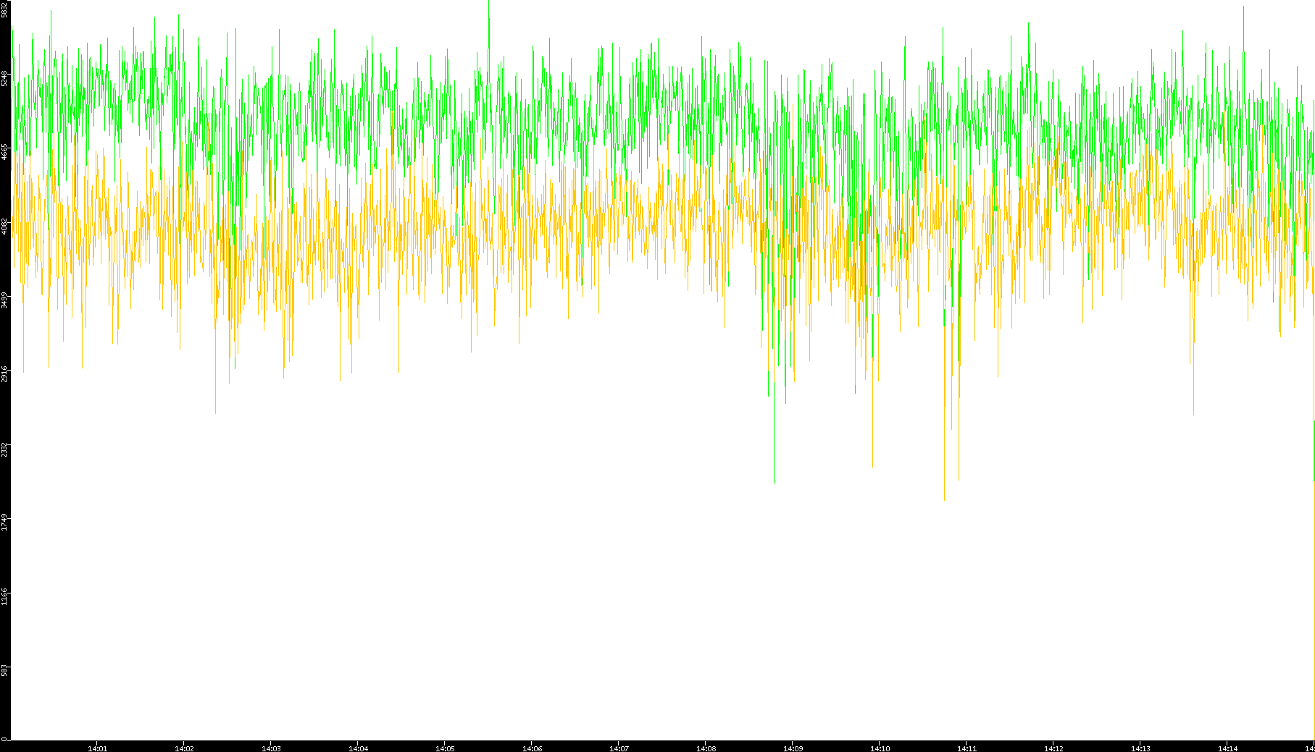Image resolution: width=1315 pixels, height=752 pixels.
Task: Click the 1166 y-axis label
Action: pyautogui.click(x=4, y=597)
